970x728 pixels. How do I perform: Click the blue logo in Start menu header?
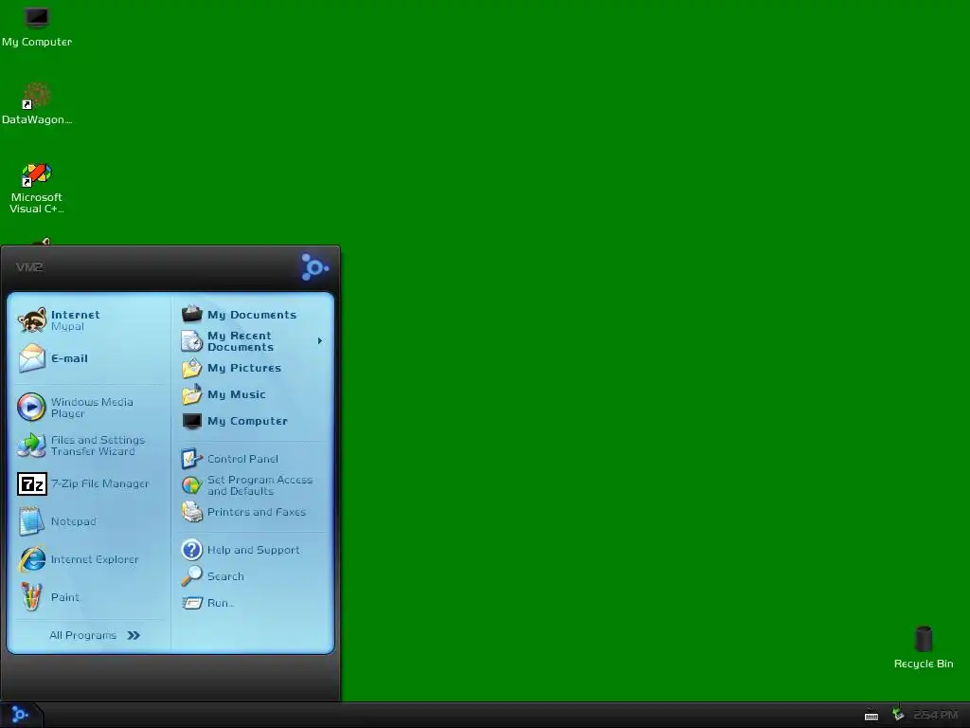314,266
